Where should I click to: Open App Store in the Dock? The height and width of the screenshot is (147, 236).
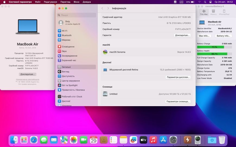click(163, 140)
